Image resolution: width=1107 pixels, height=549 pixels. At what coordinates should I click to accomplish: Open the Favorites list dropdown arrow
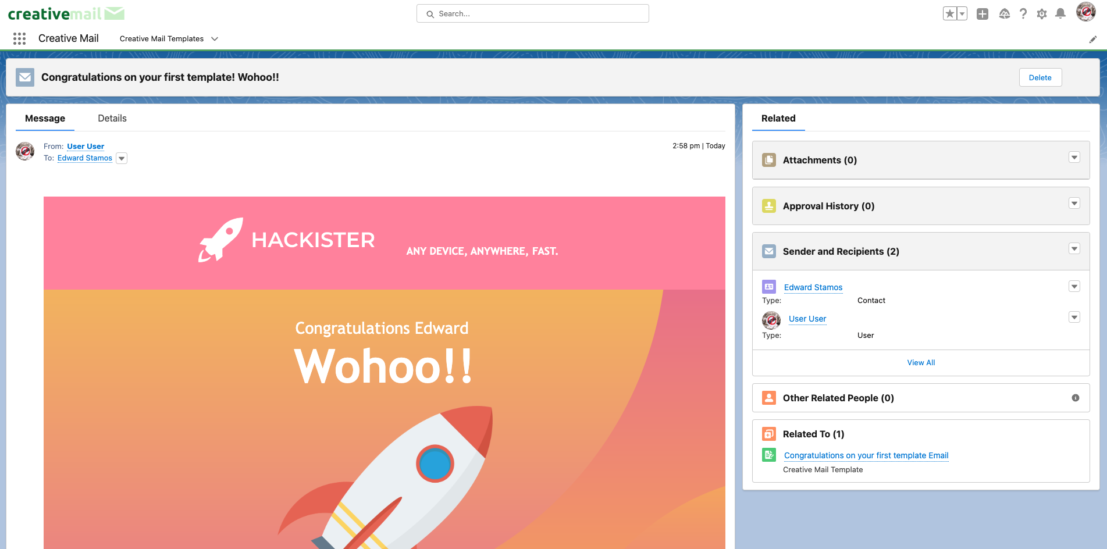click(x=962, y=14)
